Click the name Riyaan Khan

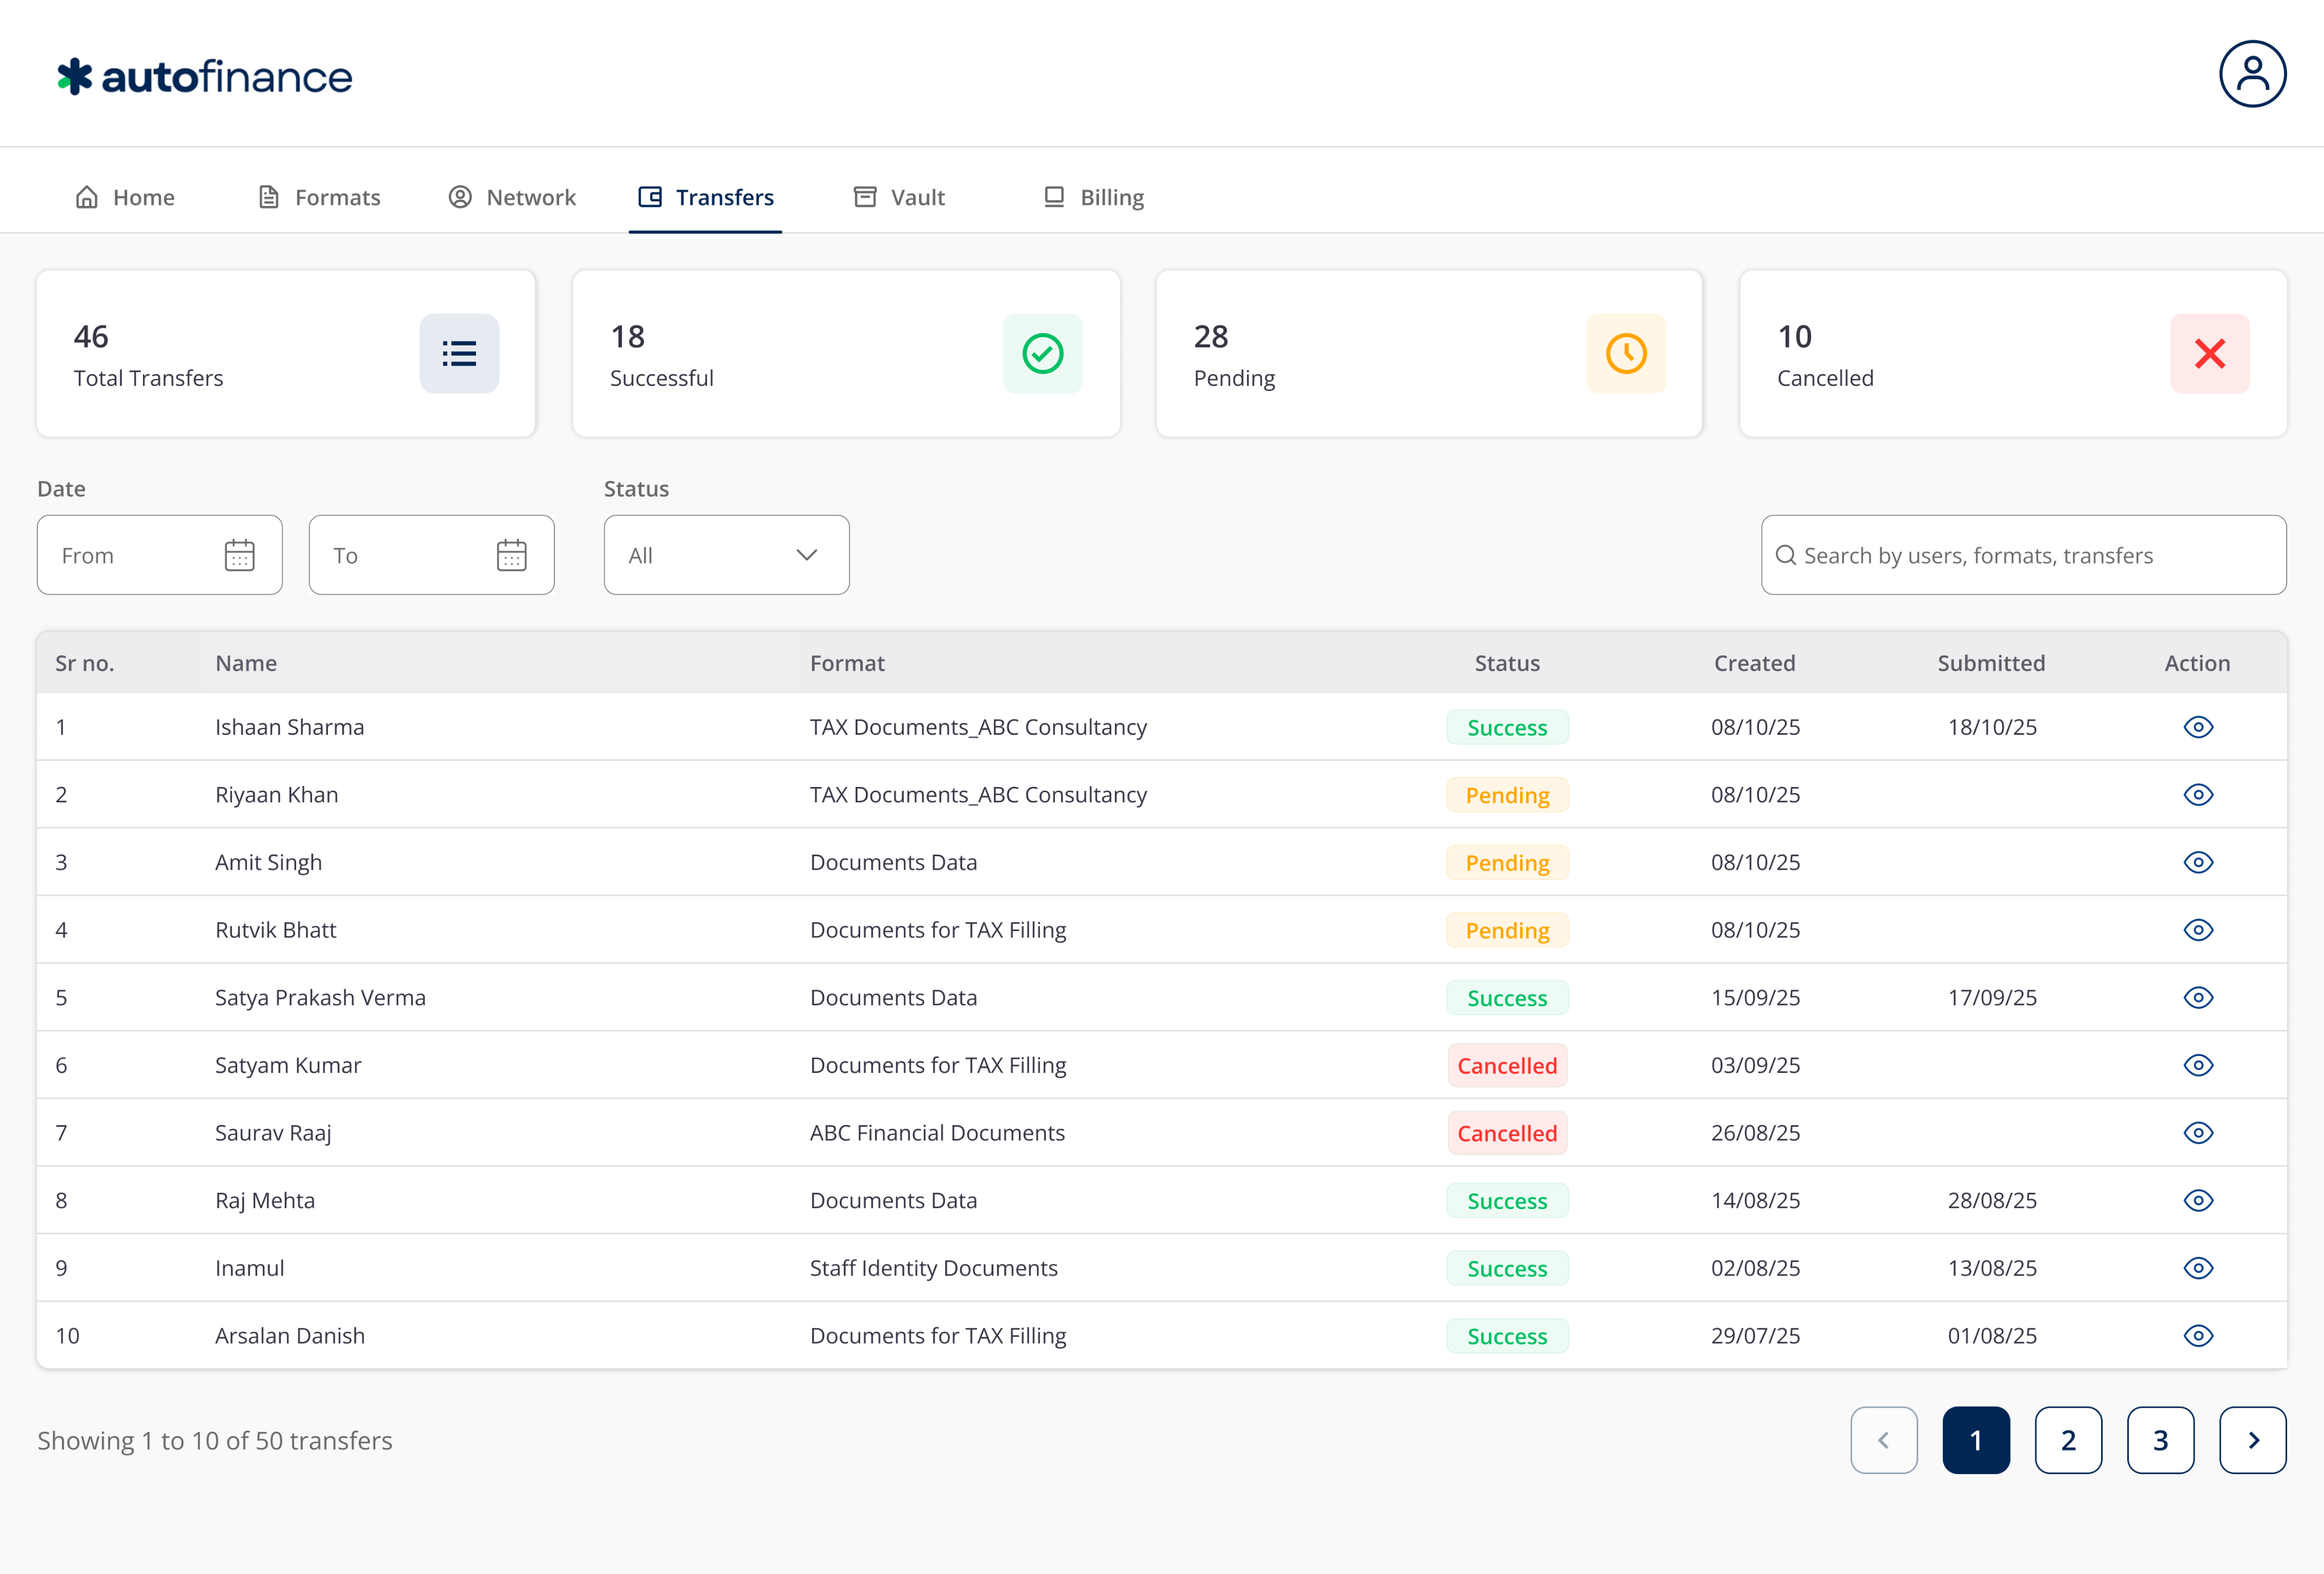tap(277, 795)
